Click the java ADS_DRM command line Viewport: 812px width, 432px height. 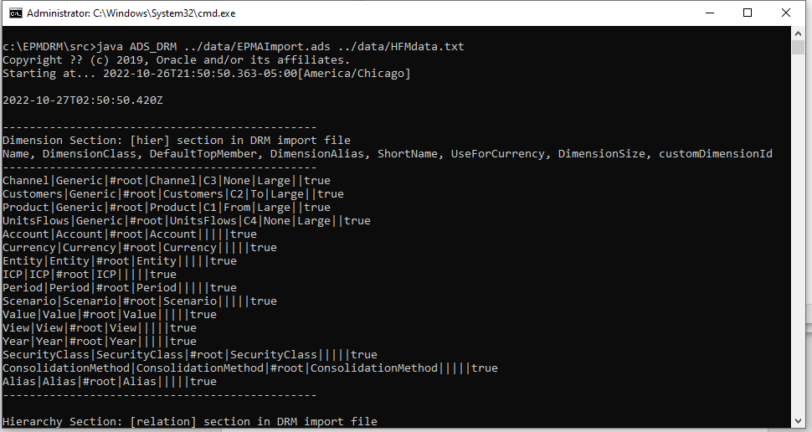(233, 47)
